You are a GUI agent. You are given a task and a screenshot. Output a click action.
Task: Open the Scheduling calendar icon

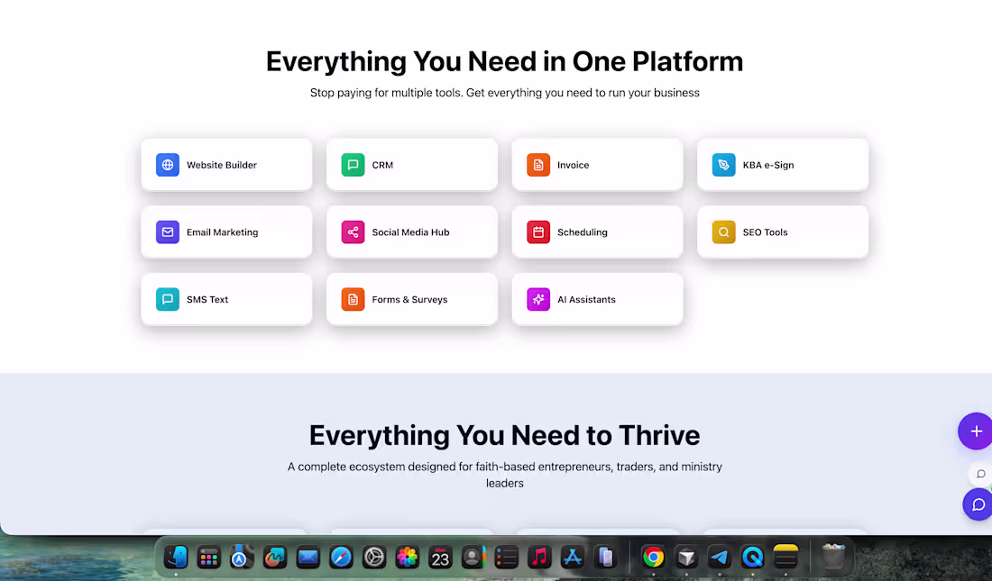pyautogui.click(x=537, y=231)
